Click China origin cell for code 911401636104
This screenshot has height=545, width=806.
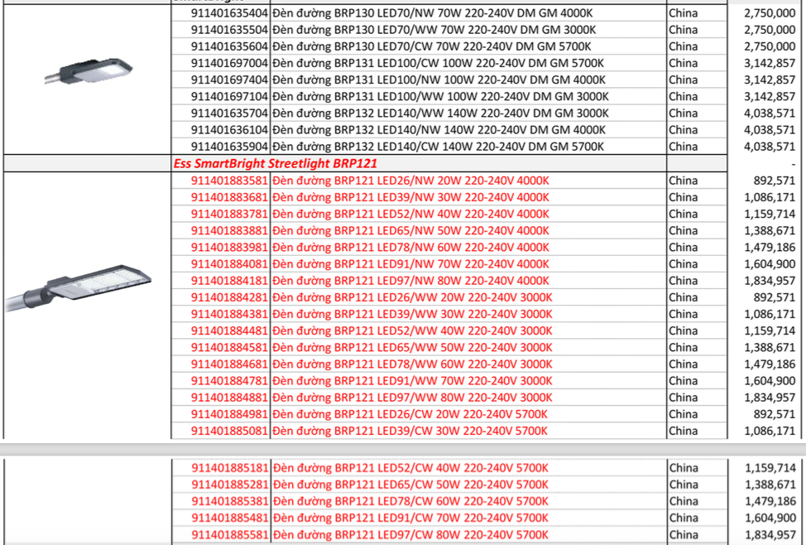click(683, 130)
